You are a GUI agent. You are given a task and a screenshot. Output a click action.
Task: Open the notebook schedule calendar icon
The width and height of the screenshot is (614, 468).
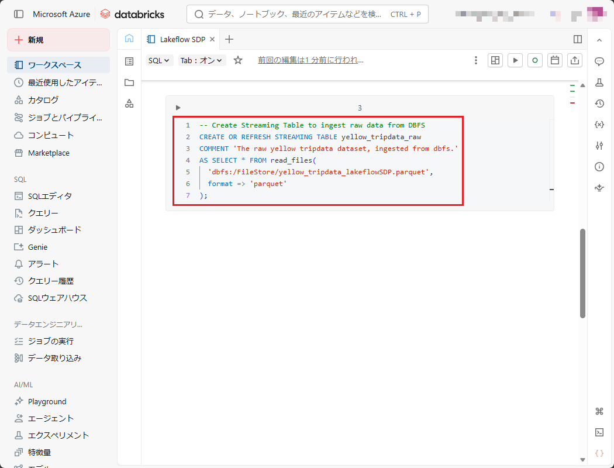point(555,60)
